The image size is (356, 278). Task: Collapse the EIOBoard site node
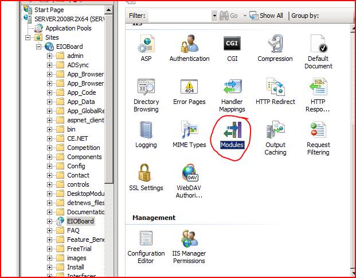pyautogui.click(x=39, y=47)
